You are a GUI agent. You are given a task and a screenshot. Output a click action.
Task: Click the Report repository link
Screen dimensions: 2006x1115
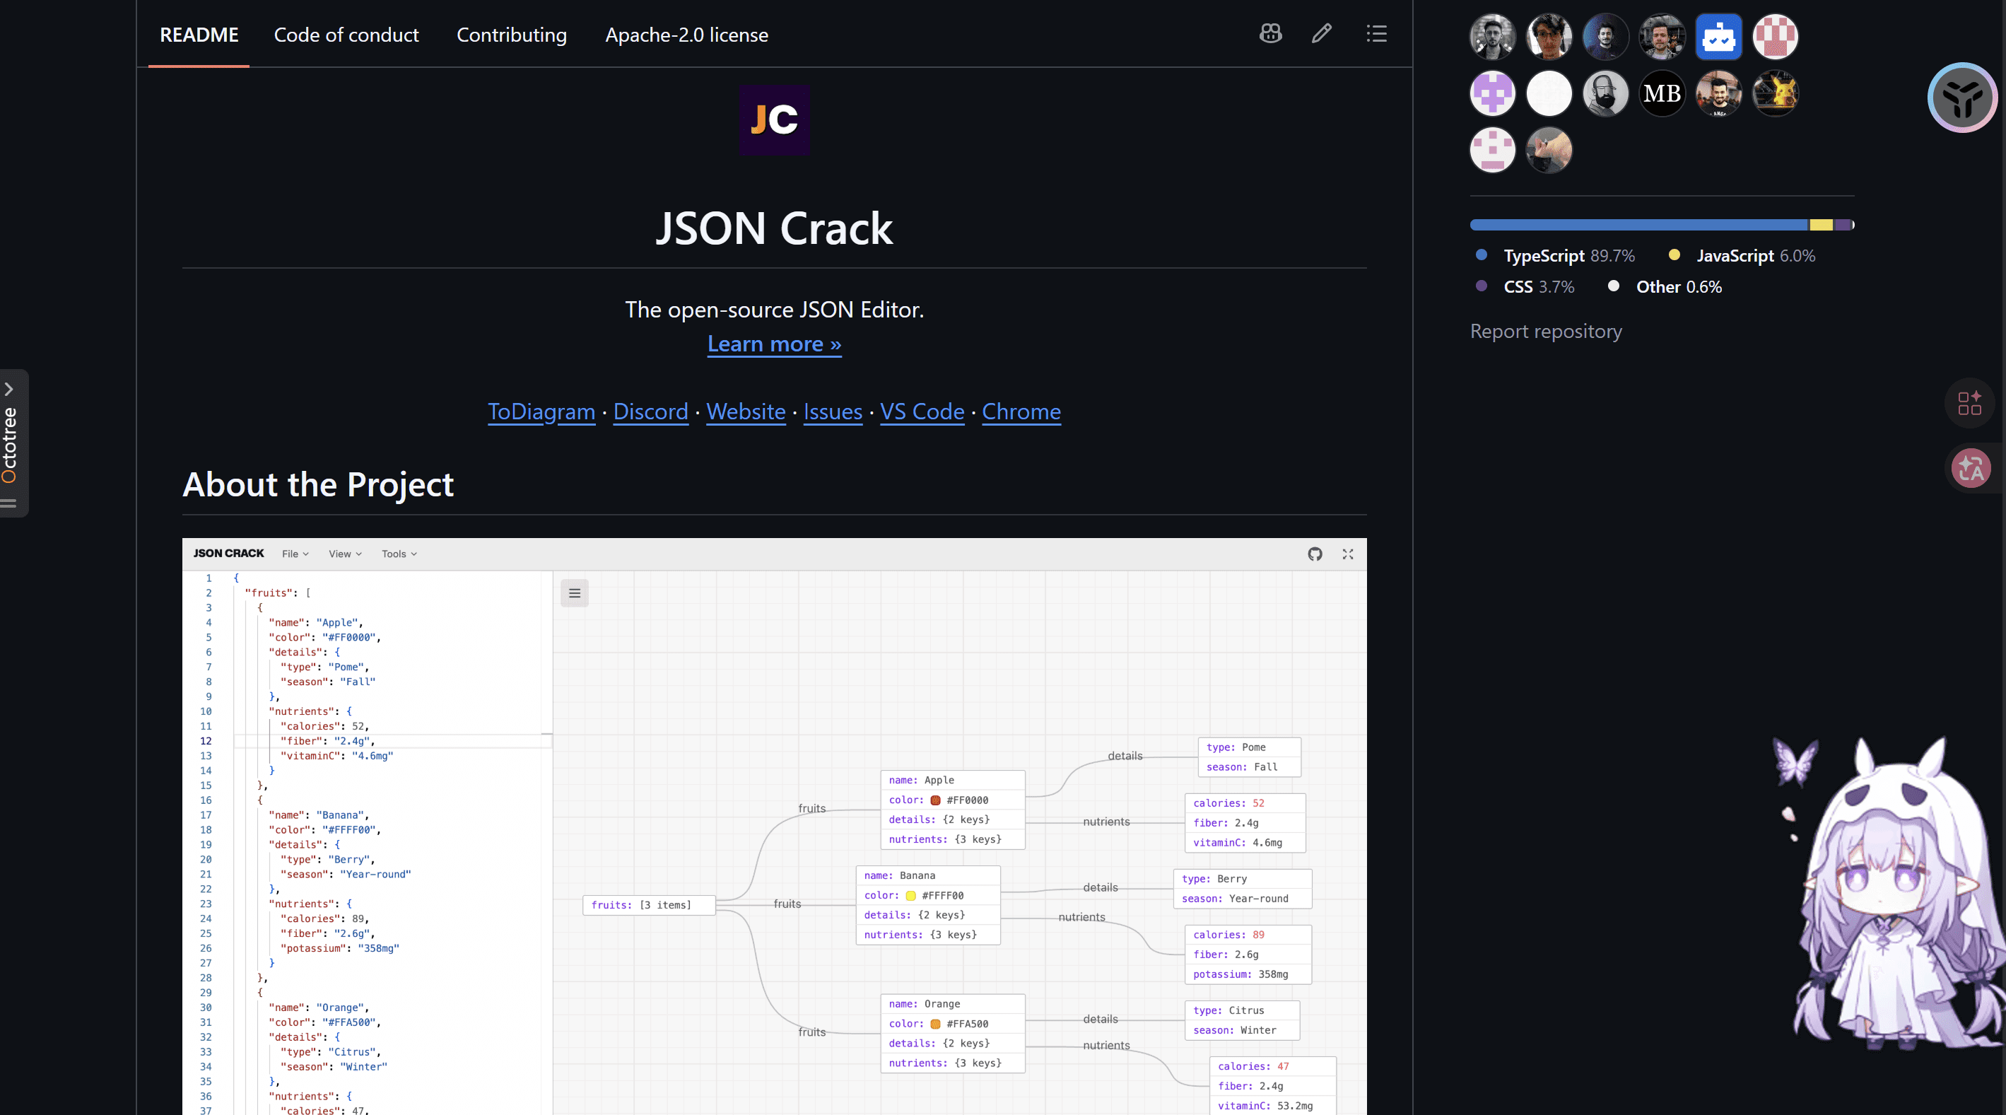[1546, 331]
